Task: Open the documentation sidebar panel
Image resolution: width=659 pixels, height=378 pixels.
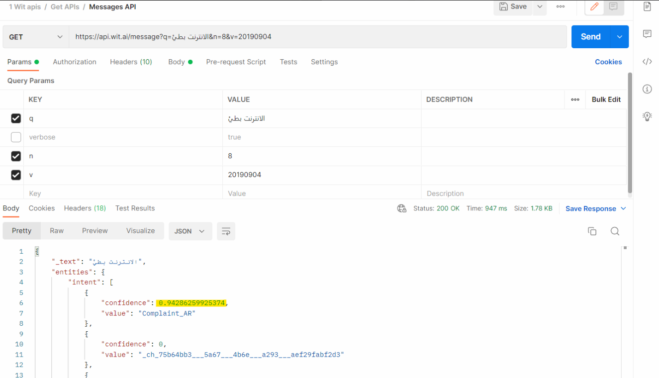Action: coord(647,6)
